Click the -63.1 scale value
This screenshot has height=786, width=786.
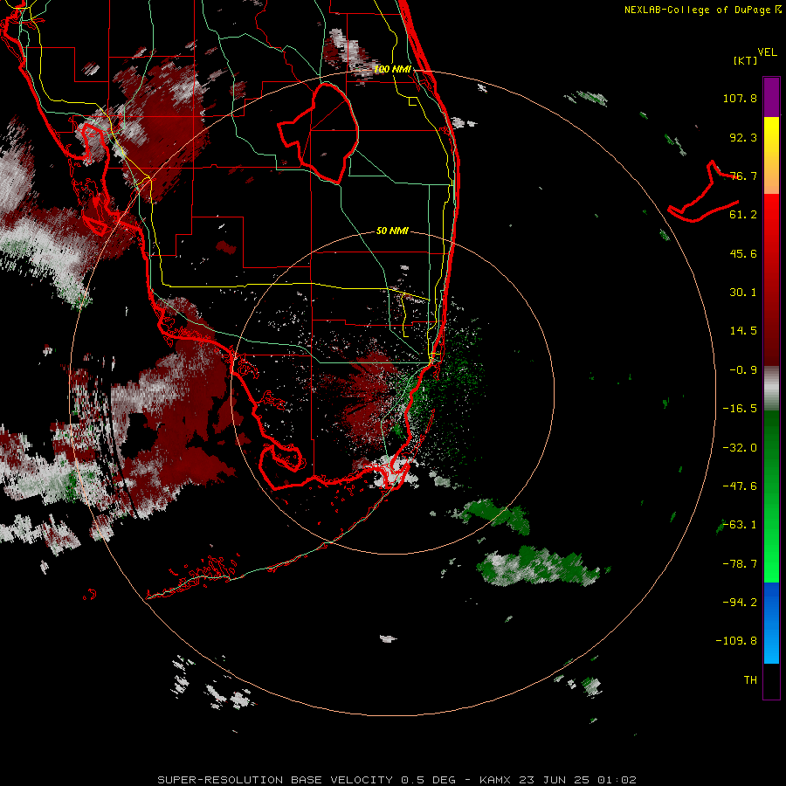point(740,525)
